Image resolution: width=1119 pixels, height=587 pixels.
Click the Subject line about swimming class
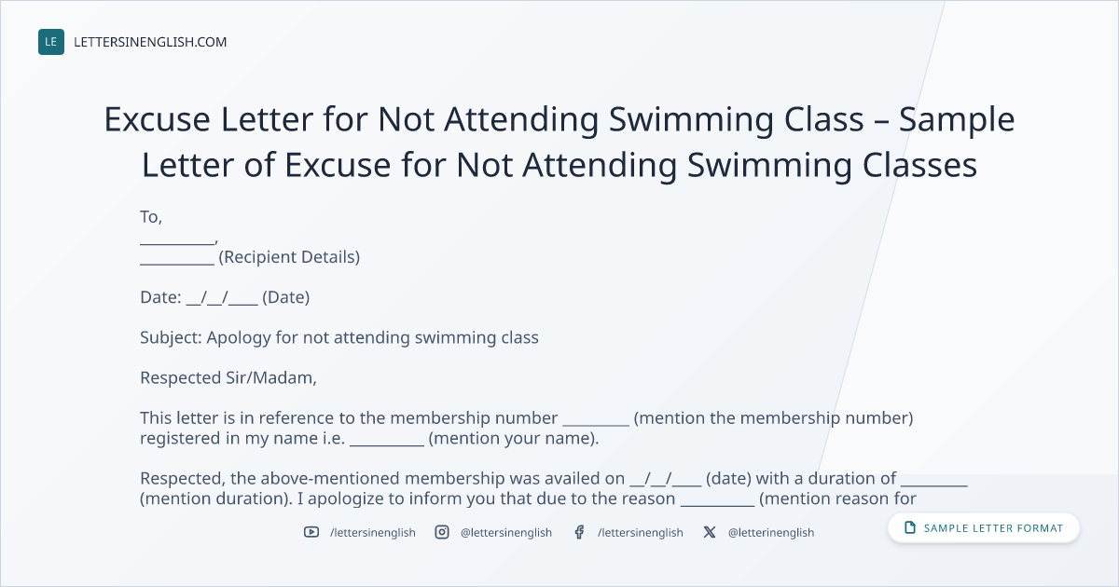[x=339, y=337]
